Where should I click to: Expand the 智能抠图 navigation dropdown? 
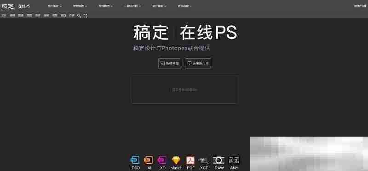pos(80,6)
